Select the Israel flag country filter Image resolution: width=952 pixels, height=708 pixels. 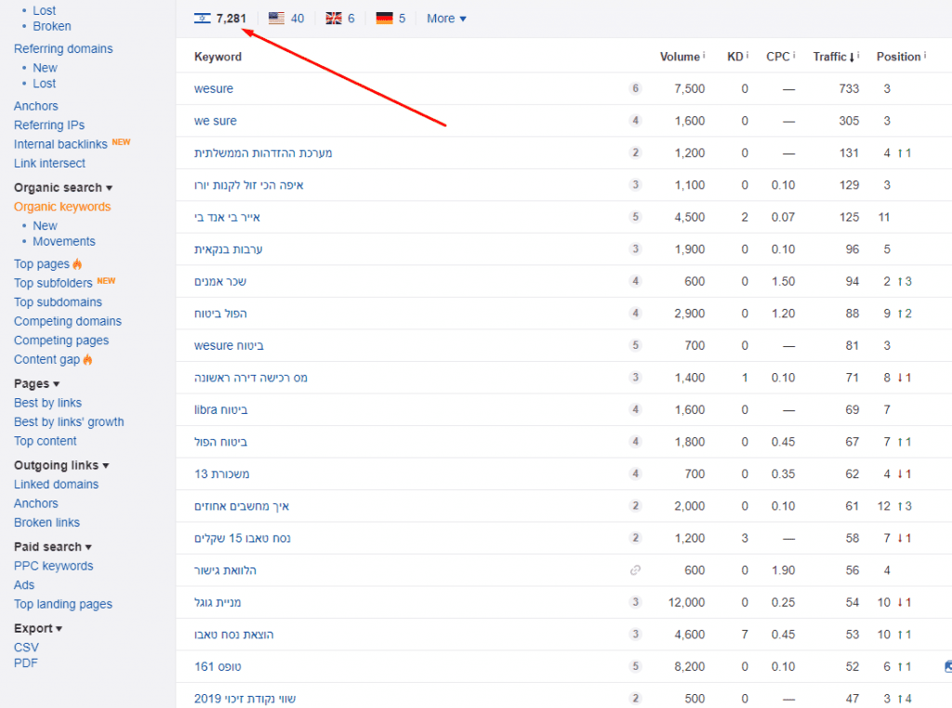tap(219, 19)
